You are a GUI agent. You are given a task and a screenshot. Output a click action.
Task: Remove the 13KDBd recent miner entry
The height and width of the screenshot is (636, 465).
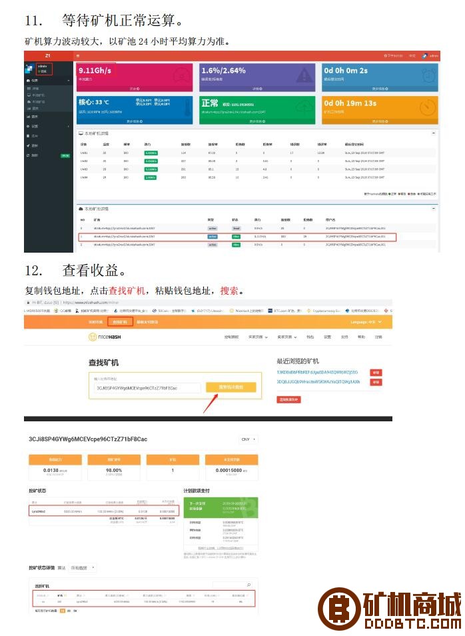(376, 373)
